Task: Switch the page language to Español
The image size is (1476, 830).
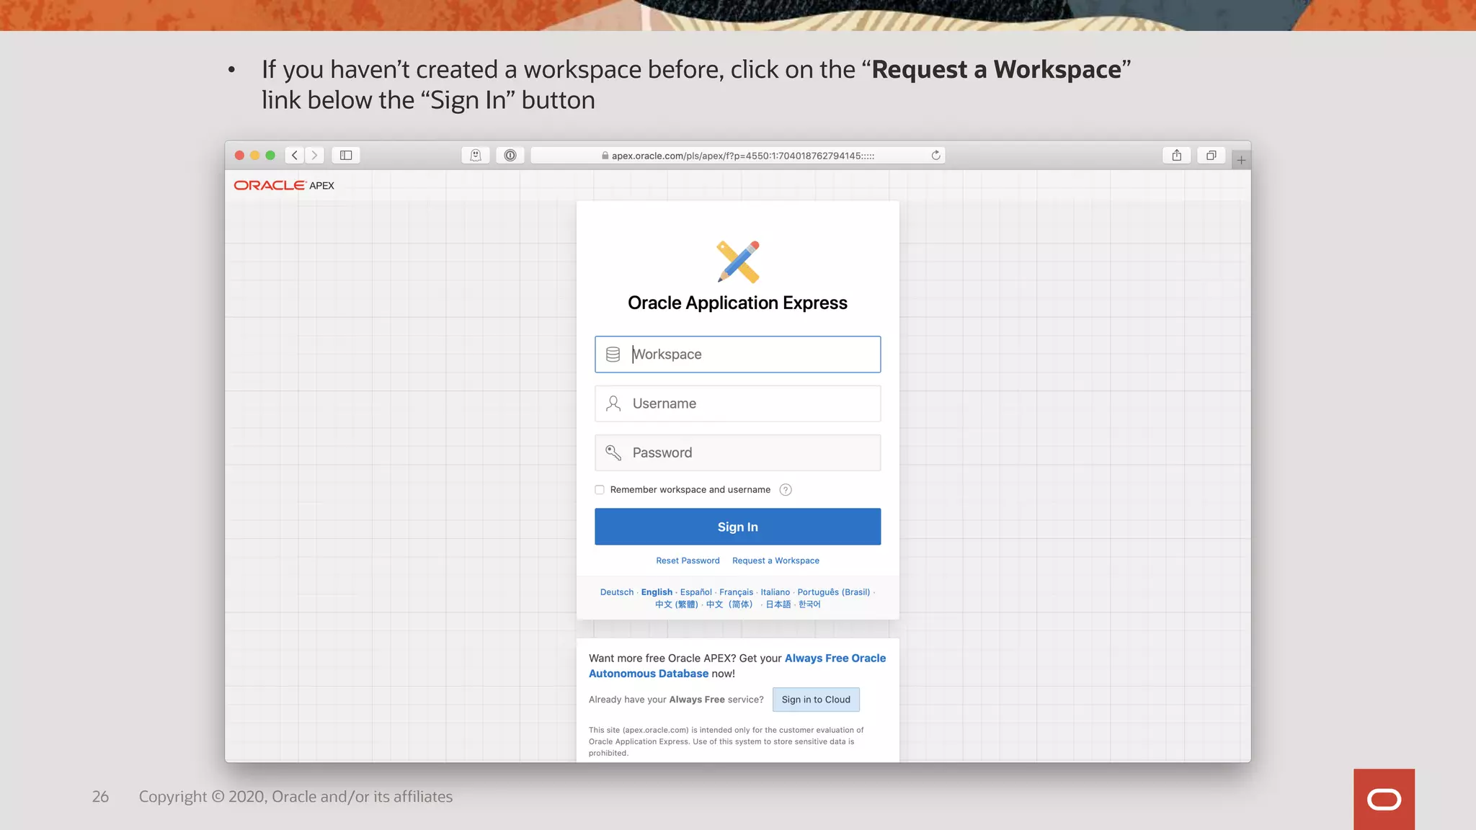Action: click(x=696, y=592)
